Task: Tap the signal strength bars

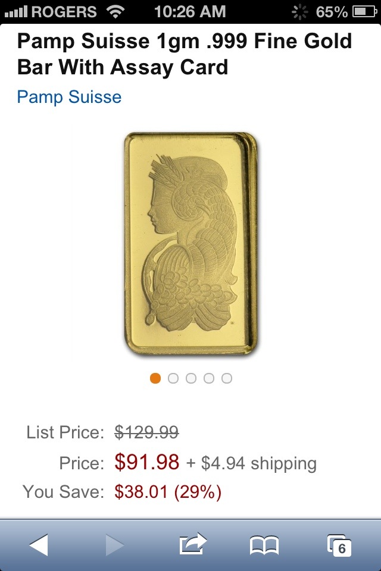Action: [x=15, y=12]
